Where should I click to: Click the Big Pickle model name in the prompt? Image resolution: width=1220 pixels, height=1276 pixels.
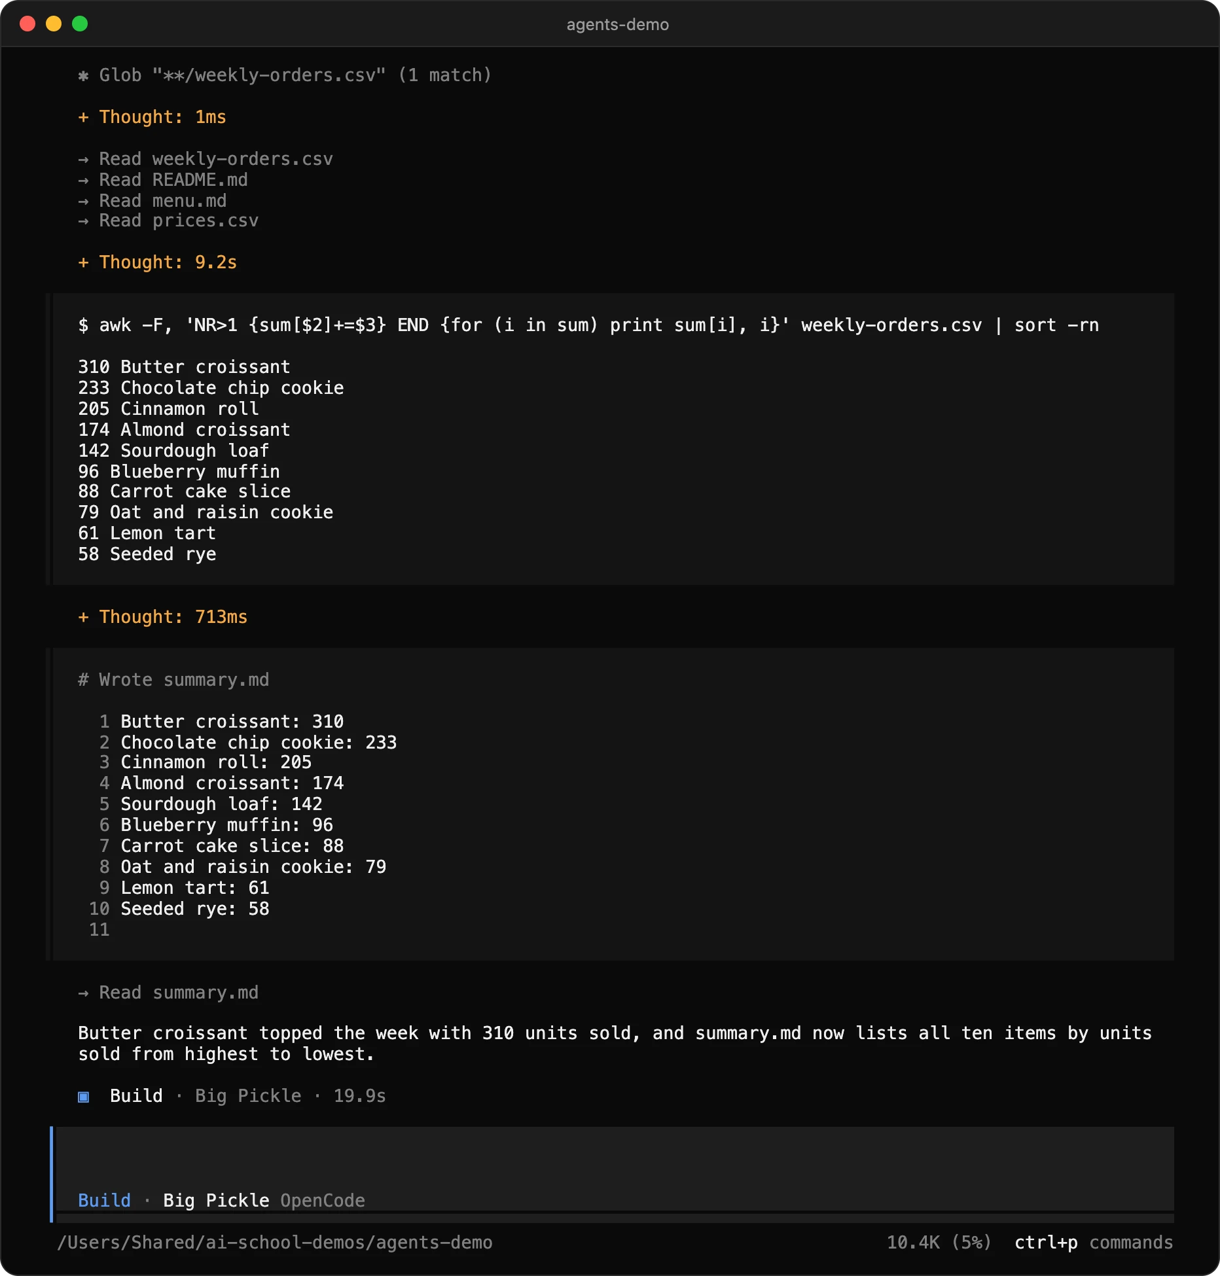pos(216,1201)
